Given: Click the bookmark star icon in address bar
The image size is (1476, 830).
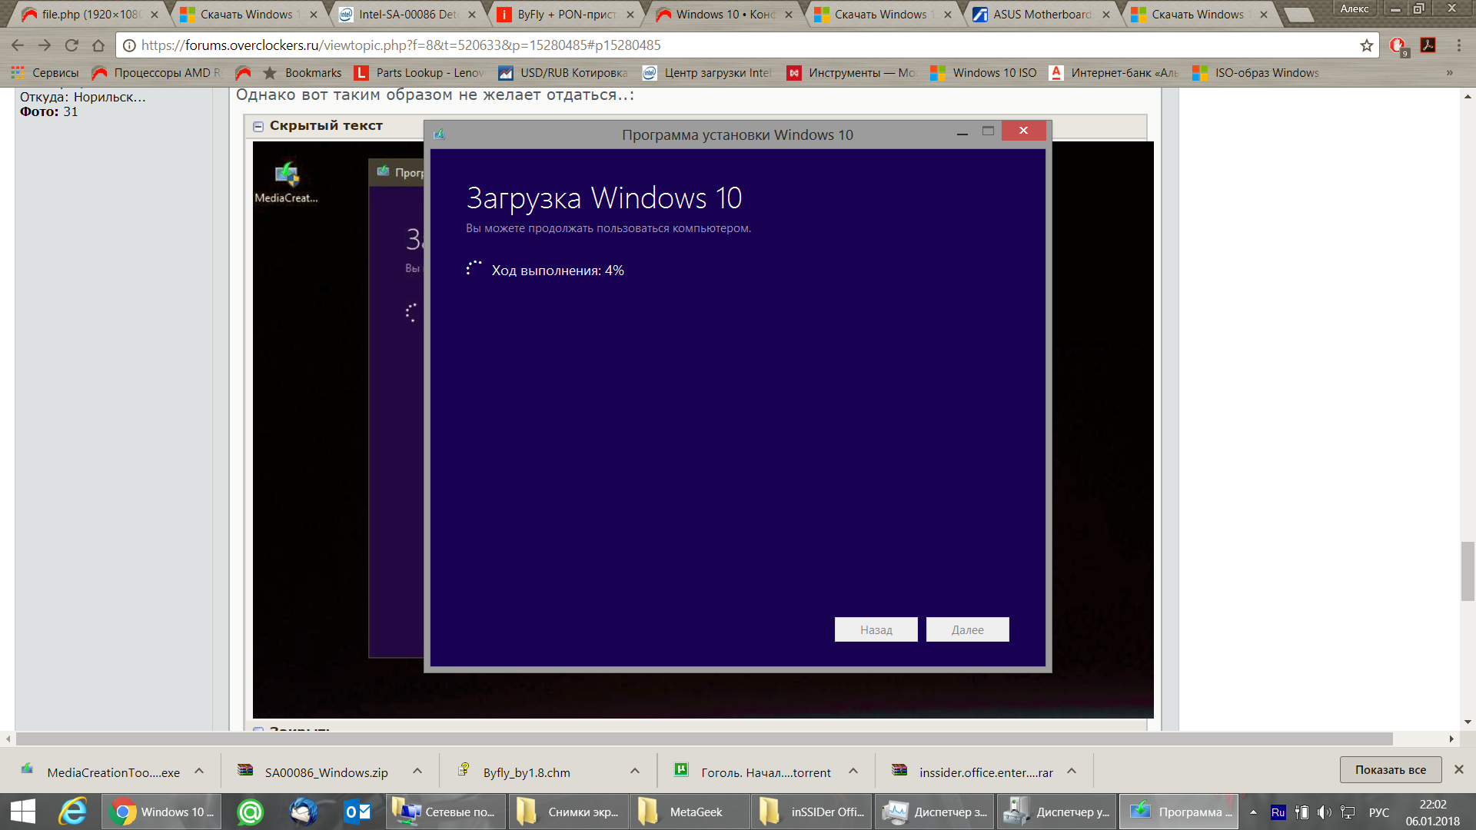Looking at the screenshot, I should pyautogui.click(x=1366, y=45).
